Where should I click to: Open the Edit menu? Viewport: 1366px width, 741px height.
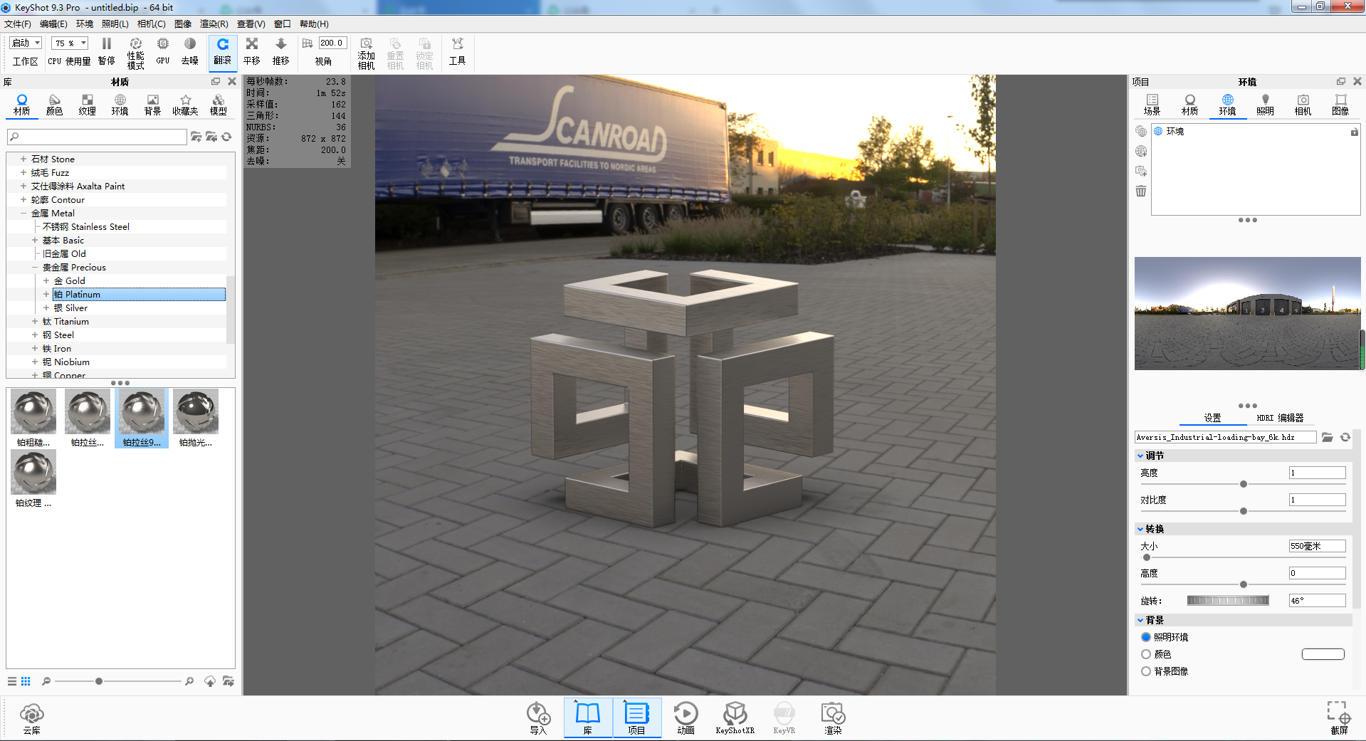53,24
